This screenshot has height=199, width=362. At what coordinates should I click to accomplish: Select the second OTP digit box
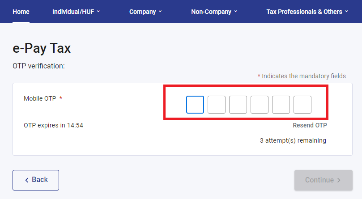pos(217,105)
